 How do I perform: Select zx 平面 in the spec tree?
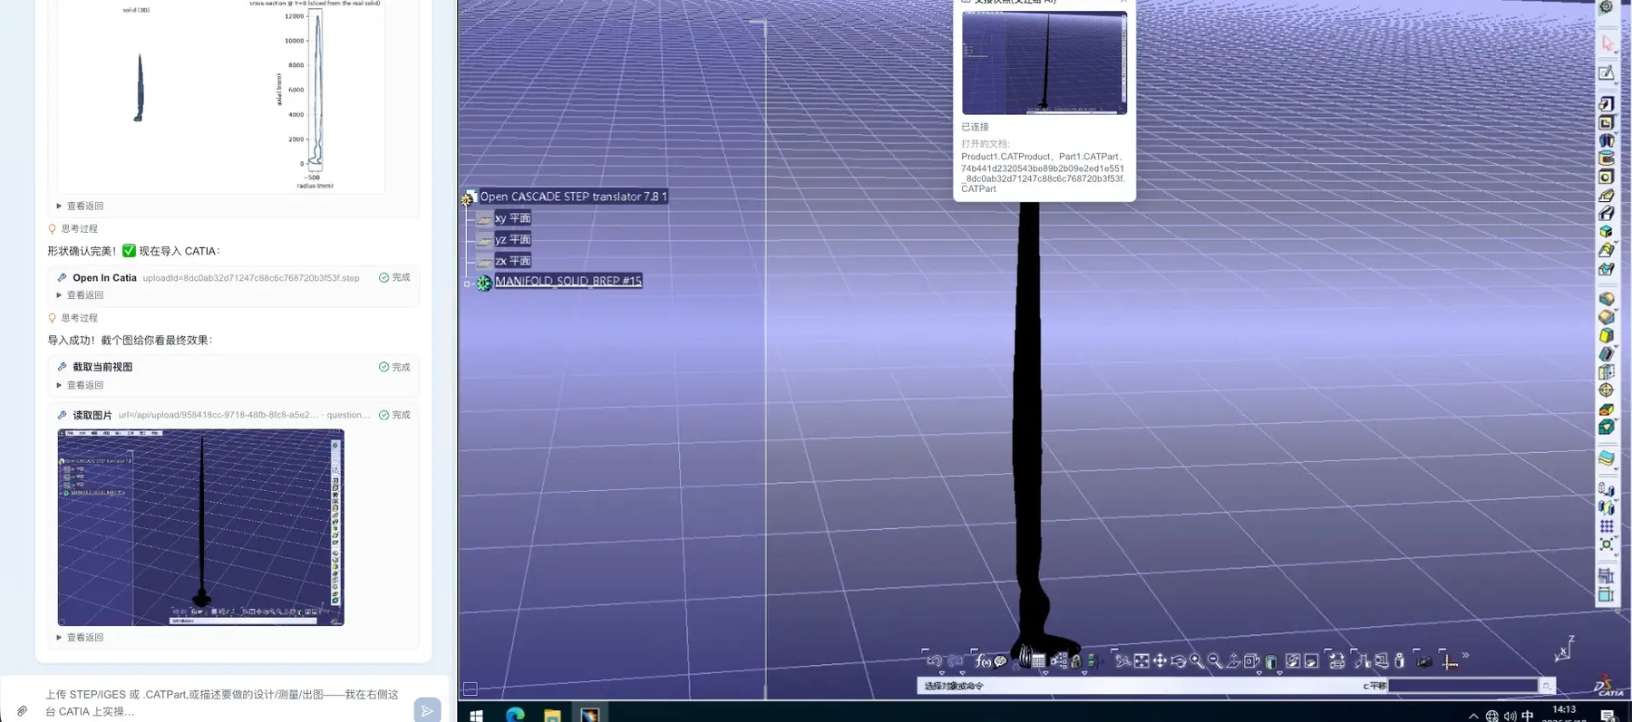point(512,261)
